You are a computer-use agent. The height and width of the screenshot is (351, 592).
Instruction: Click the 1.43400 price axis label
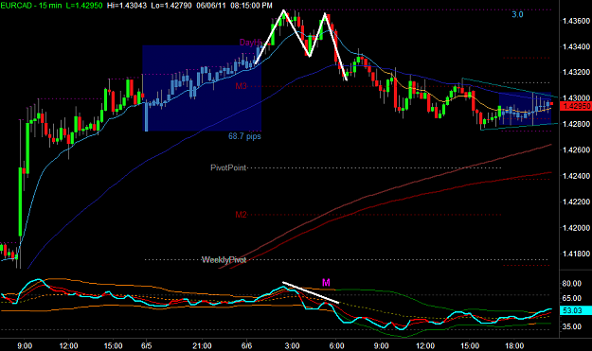576,46
